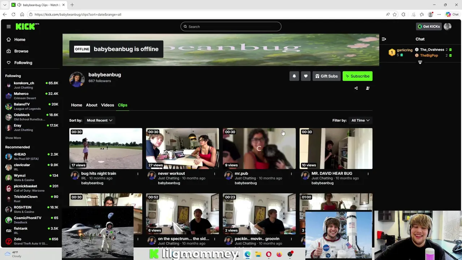Open options menu for MR. DAVID HEAR BUG clip
The image size is (462, 260).
click(x=368, y=174)
